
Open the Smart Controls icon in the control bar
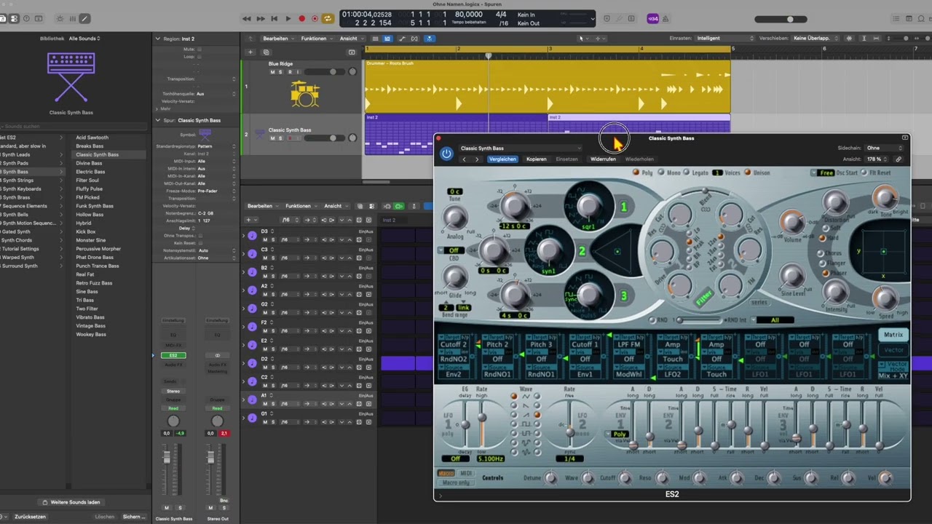tap(60, 18)
